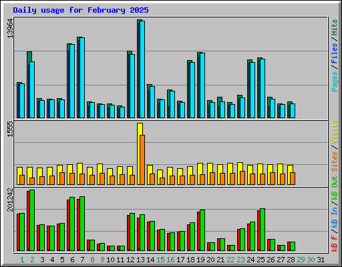Viewport: 342px width, 267px height.
Task: Click the 'kB F' legend label
Action: [x=335, y=244]
